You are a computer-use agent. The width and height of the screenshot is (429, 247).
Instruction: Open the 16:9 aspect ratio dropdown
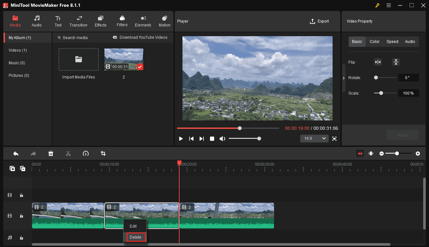[314, 139]
